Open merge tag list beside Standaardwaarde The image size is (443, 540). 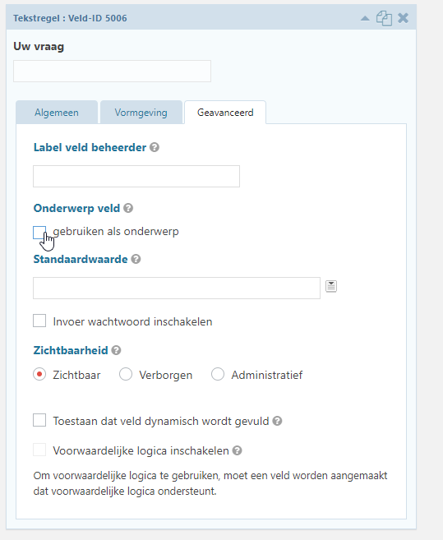(331, 286)
